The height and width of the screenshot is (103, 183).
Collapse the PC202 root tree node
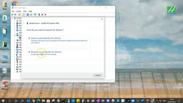(x=12, y=18)
